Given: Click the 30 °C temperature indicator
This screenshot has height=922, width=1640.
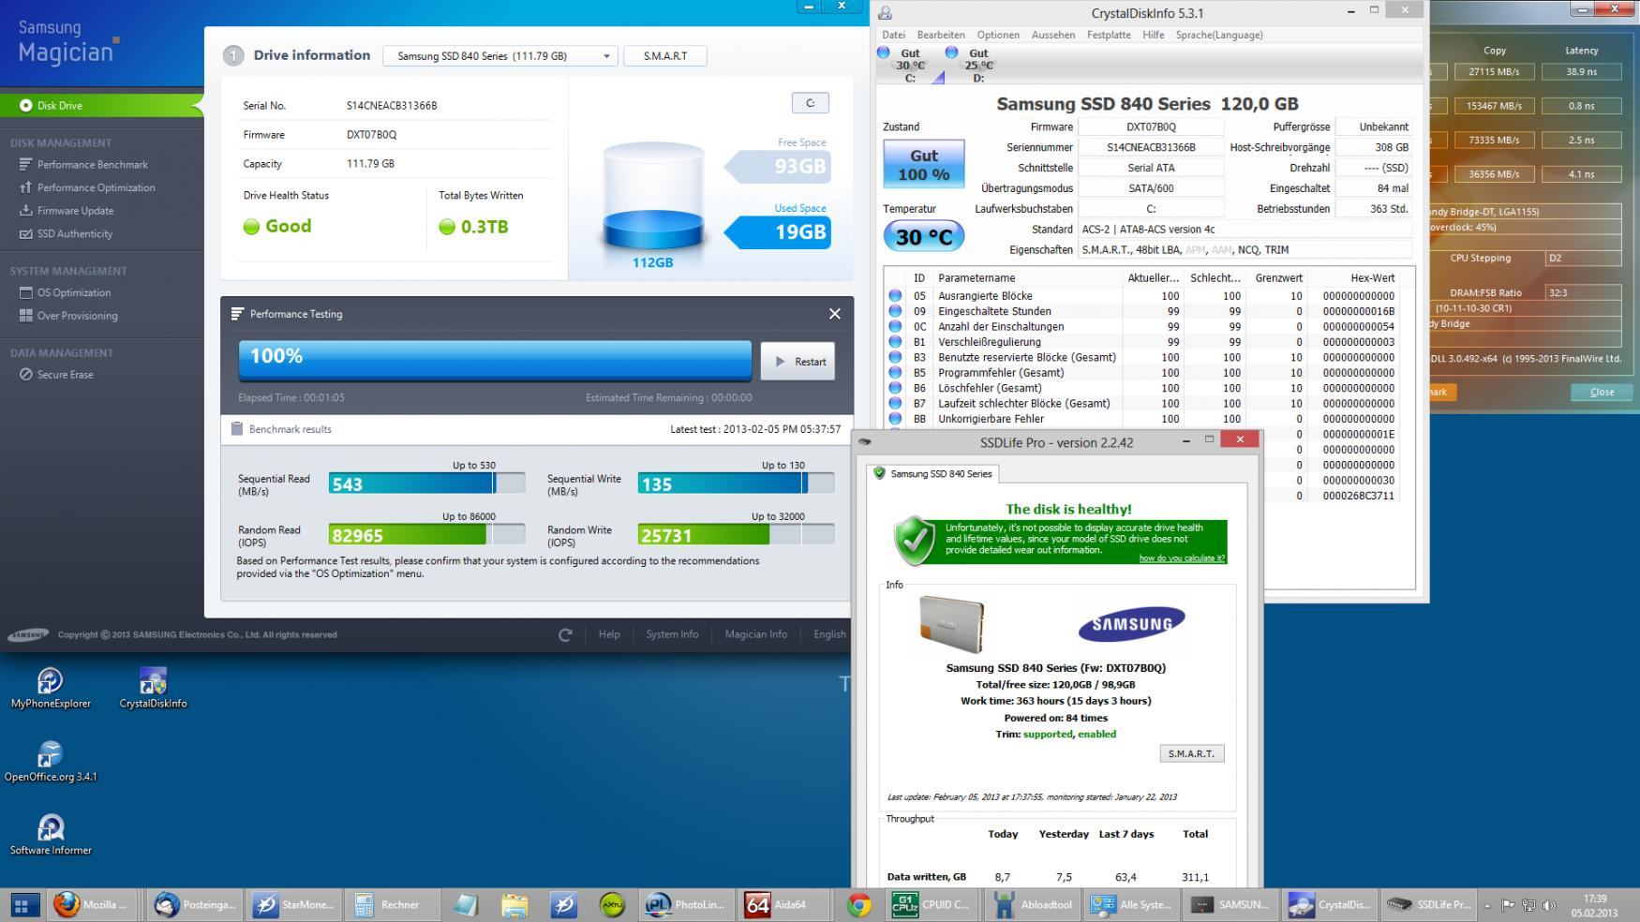Looking at the screenshot, I should click(923, 237).
